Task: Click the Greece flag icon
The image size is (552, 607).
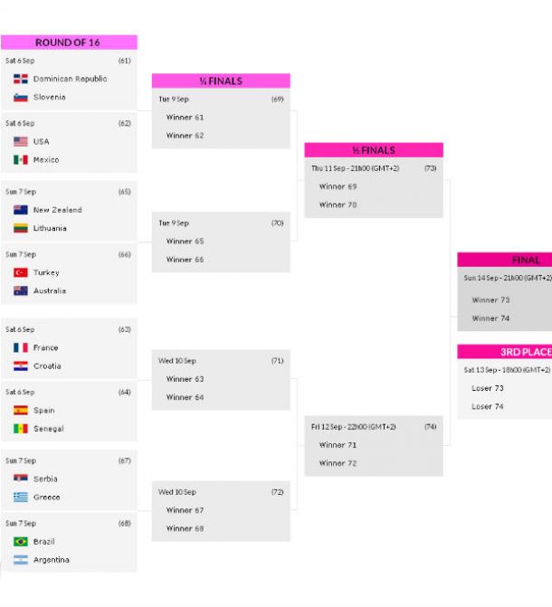Action: 21,497
